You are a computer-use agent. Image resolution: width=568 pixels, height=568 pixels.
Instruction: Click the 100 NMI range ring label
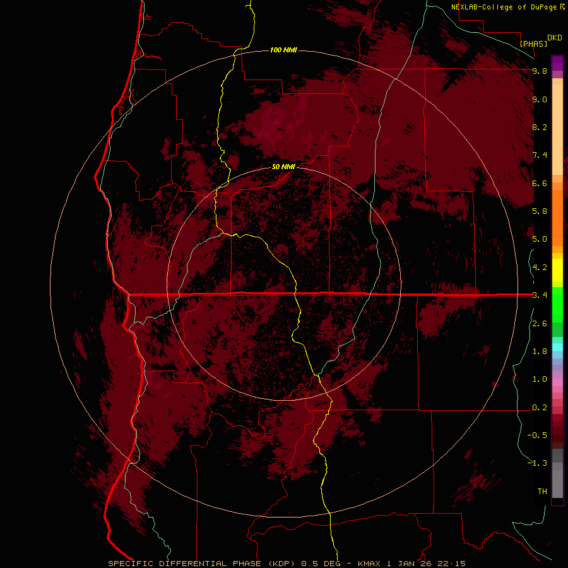tap(283, 50)
